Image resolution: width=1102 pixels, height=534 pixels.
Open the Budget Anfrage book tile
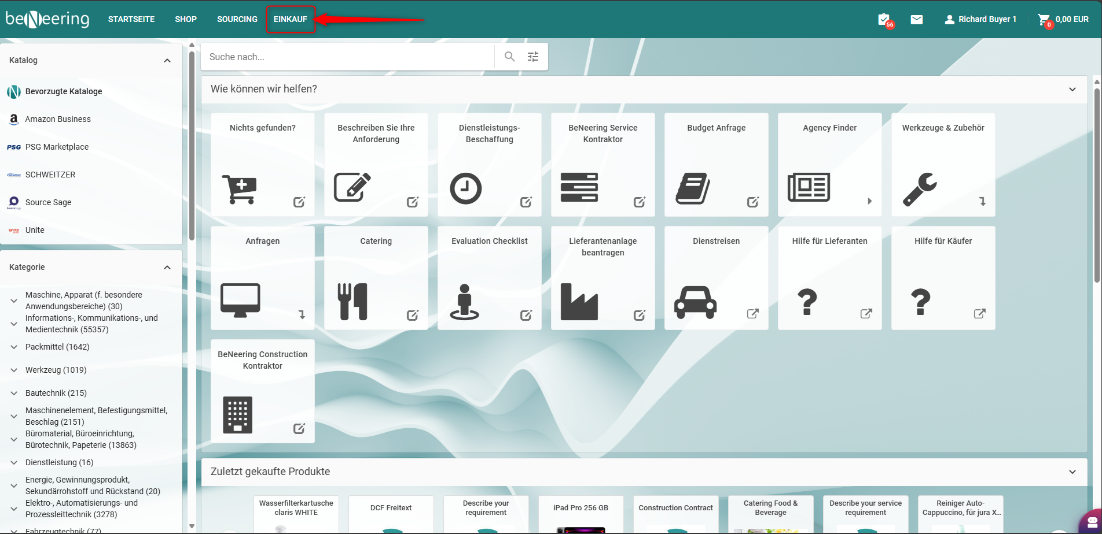(x=716, y=165)
